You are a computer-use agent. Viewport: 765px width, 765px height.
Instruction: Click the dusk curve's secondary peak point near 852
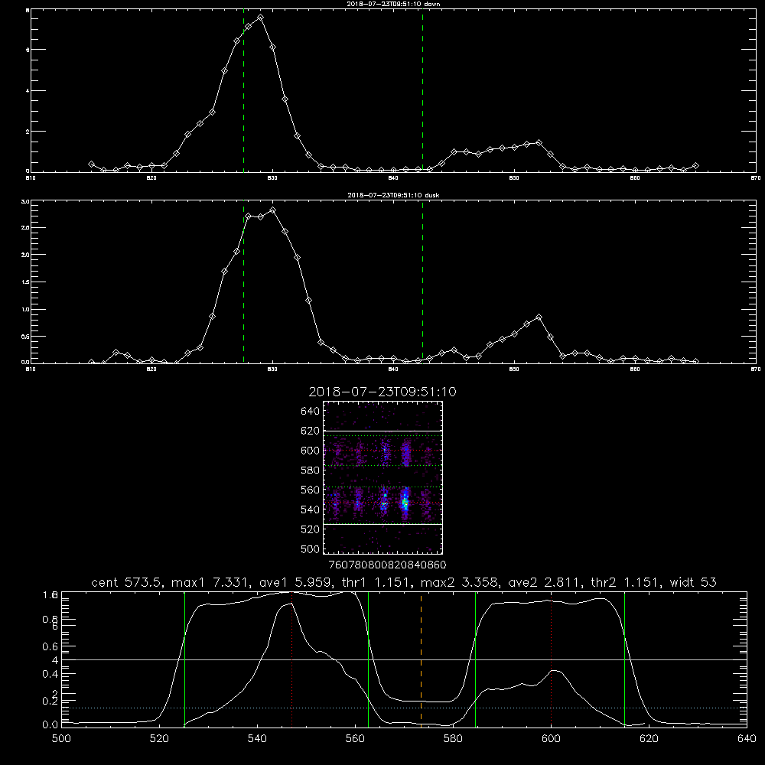click(539, 317)
